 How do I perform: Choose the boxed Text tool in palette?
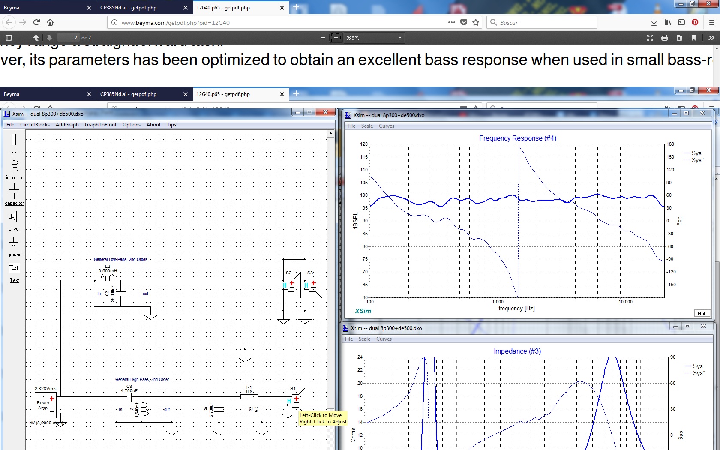pos(14,268)
